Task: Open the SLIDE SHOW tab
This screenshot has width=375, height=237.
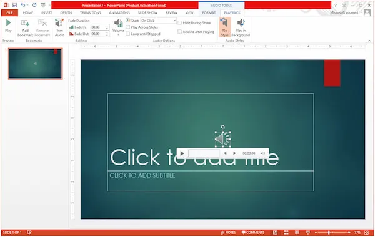Action: (147, 13)
